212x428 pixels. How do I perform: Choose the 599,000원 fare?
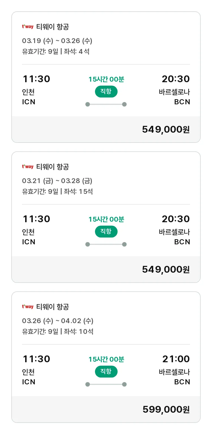(166, 409)
